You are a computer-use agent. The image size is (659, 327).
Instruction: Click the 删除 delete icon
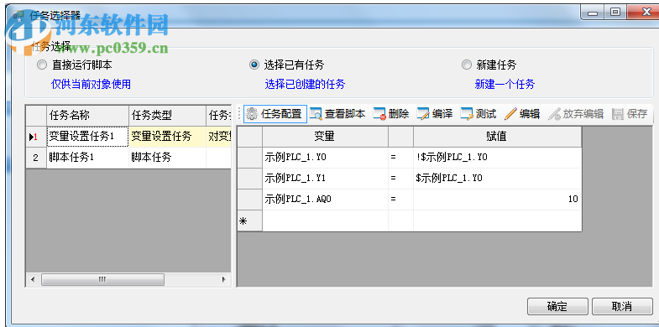(379, 114)
